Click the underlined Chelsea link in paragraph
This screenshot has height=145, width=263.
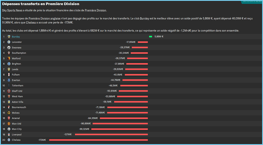[x=31, y=23]
